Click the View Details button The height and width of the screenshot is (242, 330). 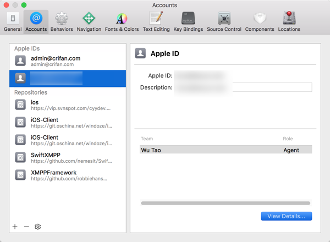[287, 216]
